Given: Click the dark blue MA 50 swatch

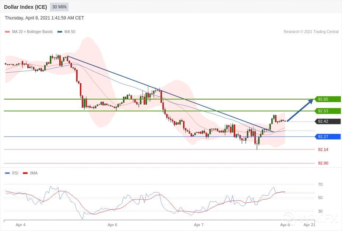Looking at the screenshot, I should point(60,32).
